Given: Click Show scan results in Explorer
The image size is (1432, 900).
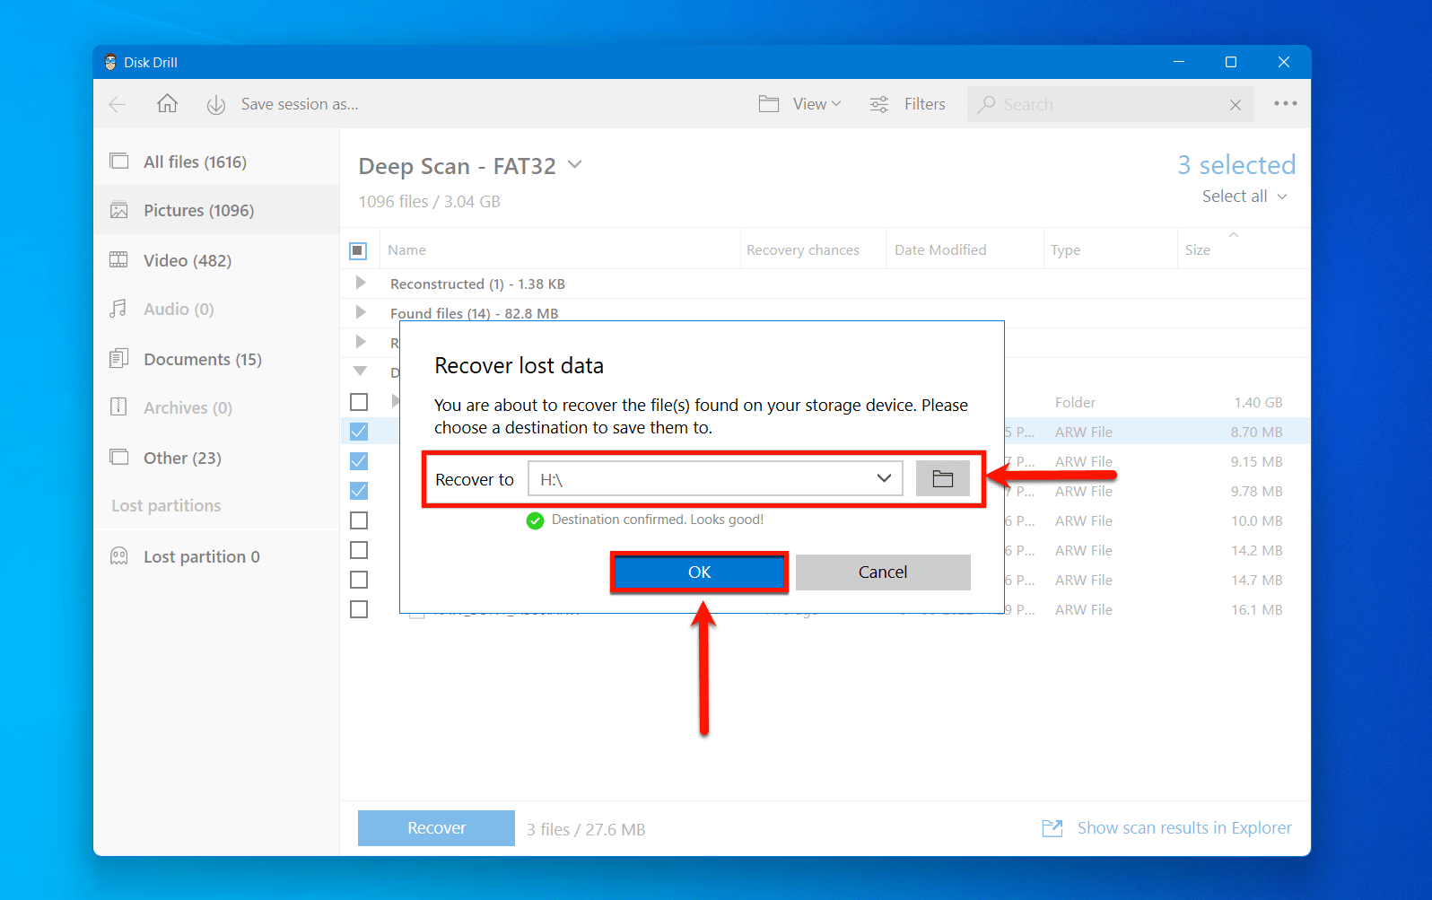Looking at the screenshot, I should coord(1183,828).
